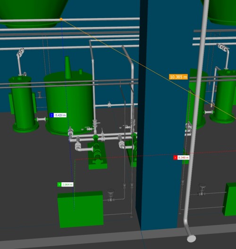
Task: Click the orange 10.385 m distance label
Action: pyautogui.click(x=178, y=77)
